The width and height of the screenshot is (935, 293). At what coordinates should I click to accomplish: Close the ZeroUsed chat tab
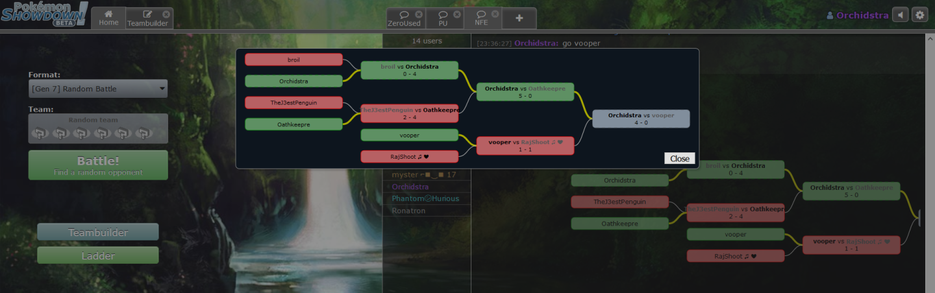pos(419,14)
